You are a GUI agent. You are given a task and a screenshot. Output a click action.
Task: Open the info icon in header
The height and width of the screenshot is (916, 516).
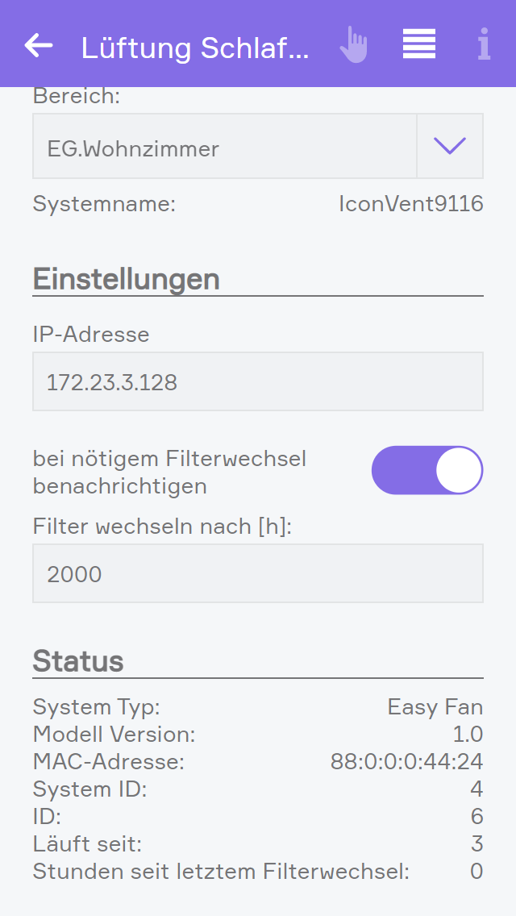pyautogui.click(x=483, y=45)
